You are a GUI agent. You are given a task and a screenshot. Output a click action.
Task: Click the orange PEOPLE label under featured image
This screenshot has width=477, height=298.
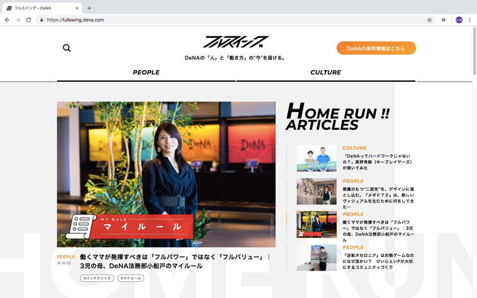point(66,257)
